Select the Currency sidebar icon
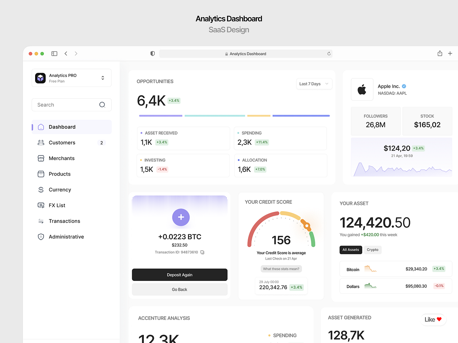This screenshot has height=343, width=458. pyautogui.click(x=41, y=189)
